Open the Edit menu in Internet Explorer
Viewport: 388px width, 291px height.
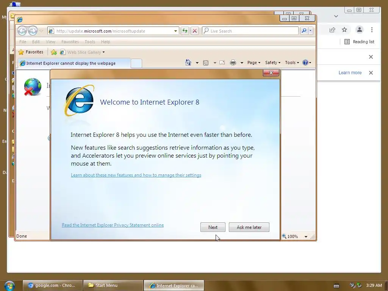click(36, 42)
